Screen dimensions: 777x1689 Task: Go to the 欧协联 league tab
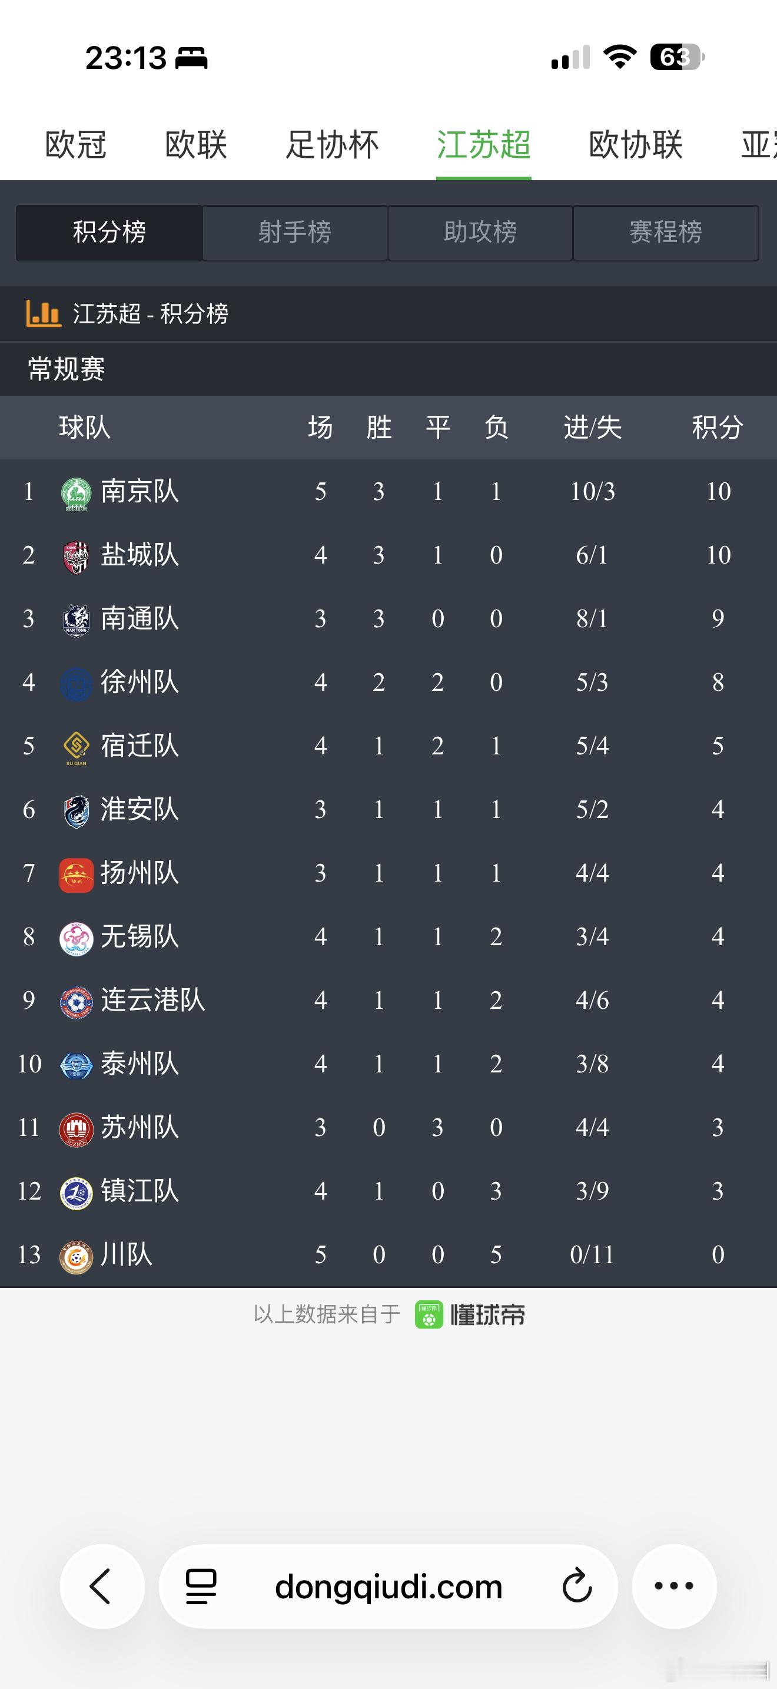click(x=636, y=145)
